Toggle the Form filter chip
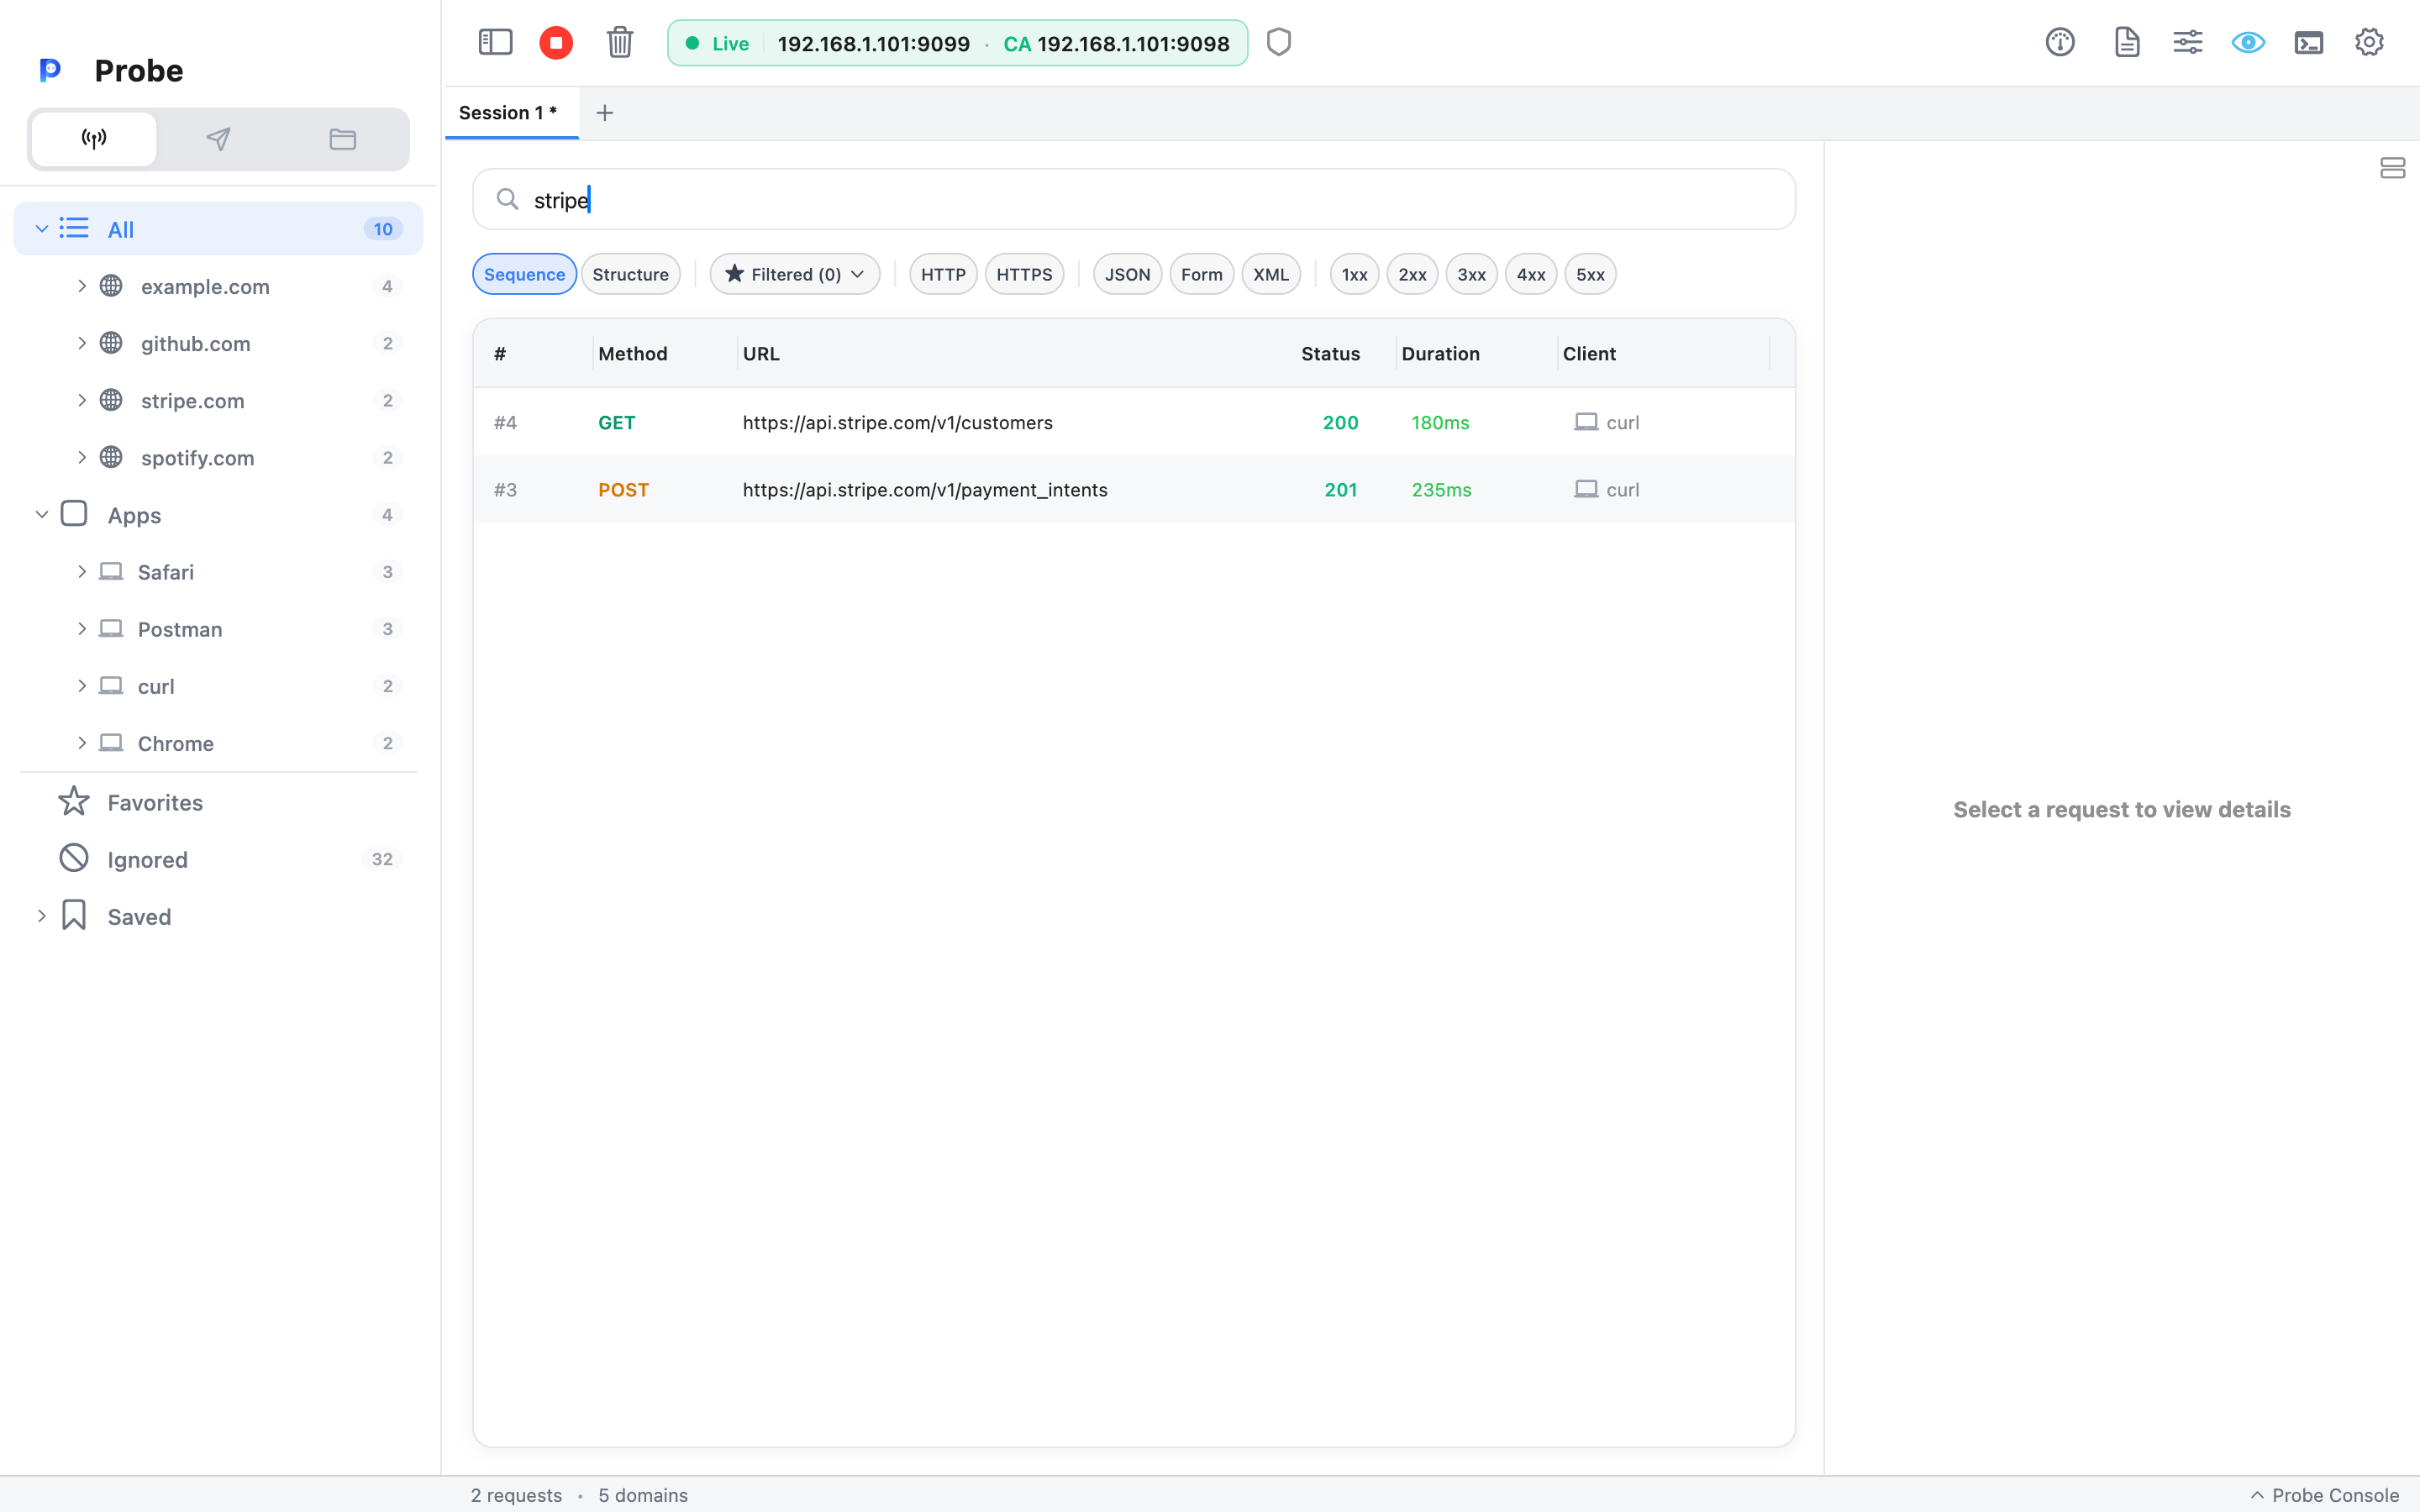Screen dimensions: 2420x1512 click(x=1201, y=274)
